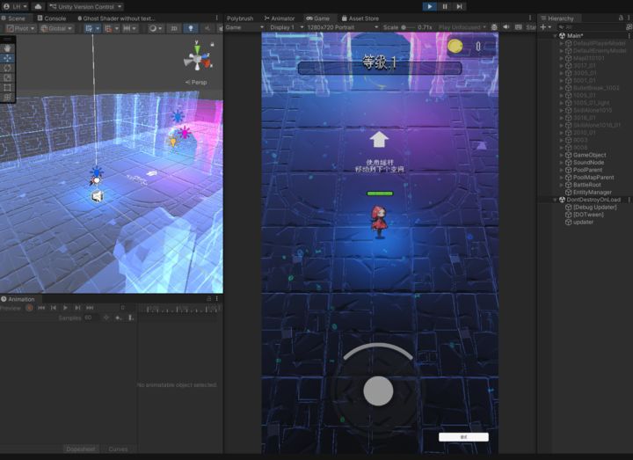Image resolution: width=633 pixels, height=460 pixels.
Task: Stop play mode with the Play button
Action: [x=429, y=6]
